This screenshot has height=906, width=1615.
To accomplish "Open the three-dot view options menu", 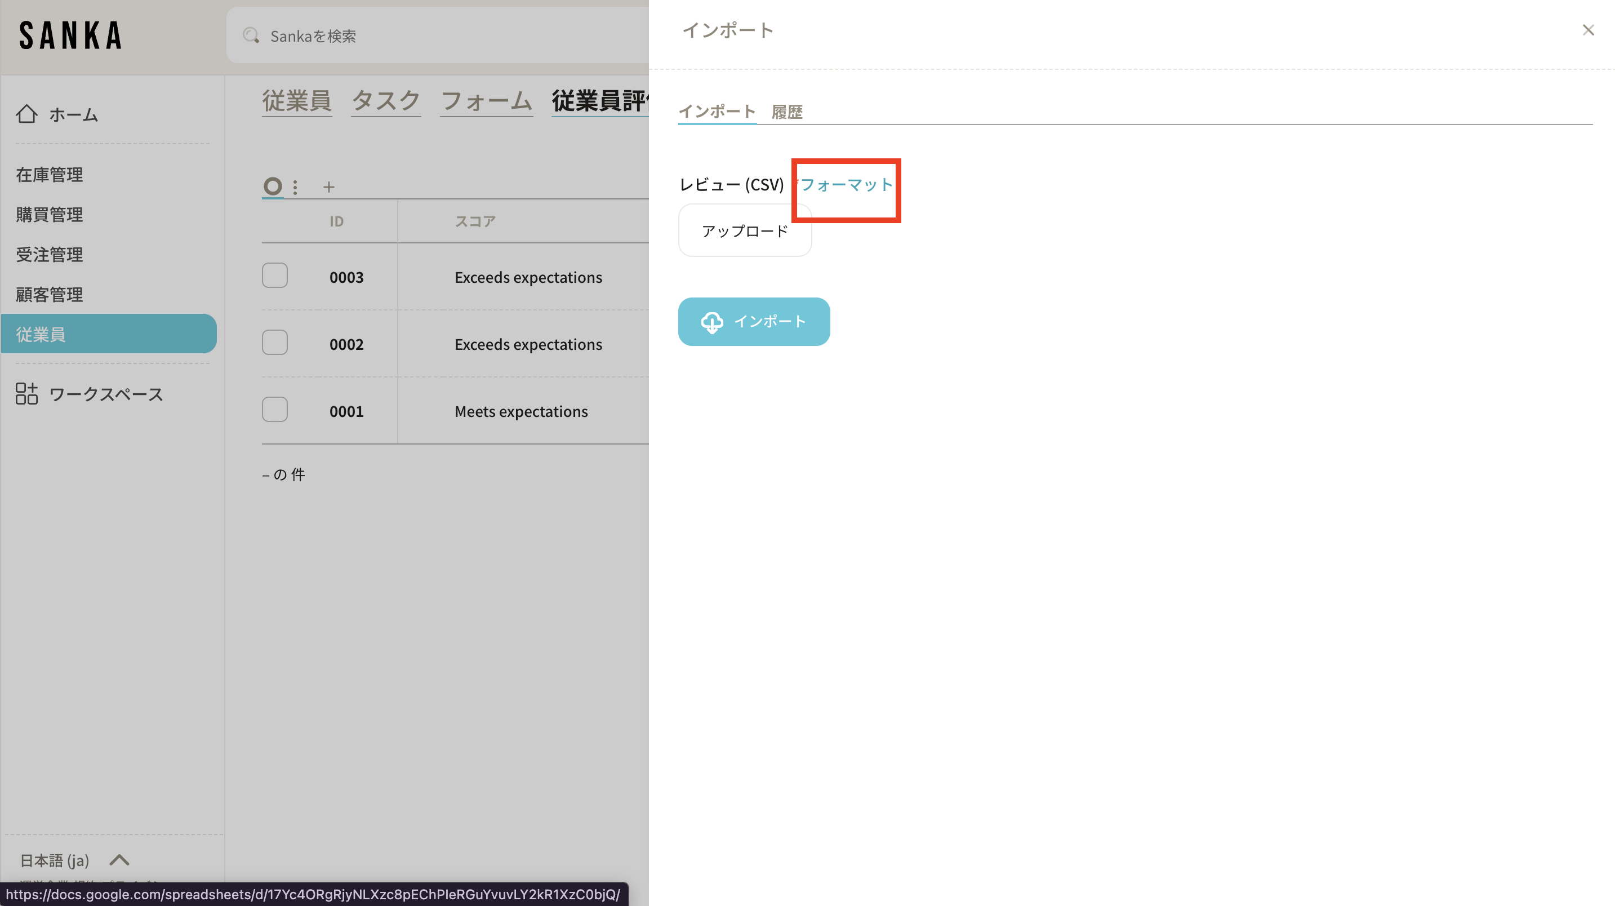I will point(295,187).
